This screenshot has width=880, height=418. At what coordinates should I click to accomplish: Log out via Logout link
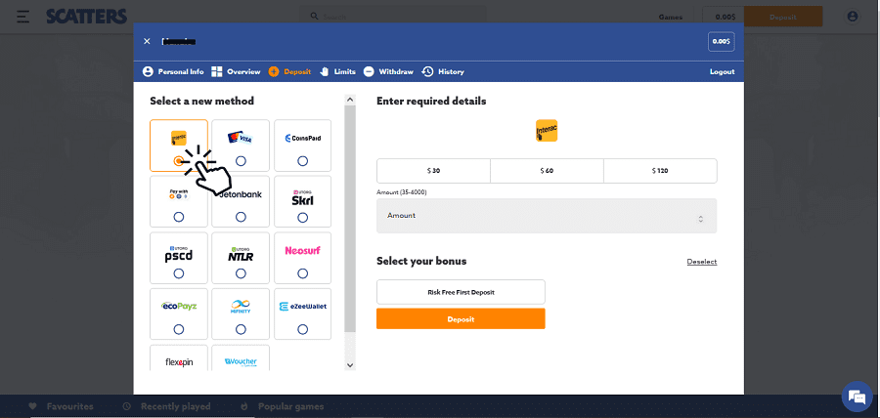click(722, 71)
